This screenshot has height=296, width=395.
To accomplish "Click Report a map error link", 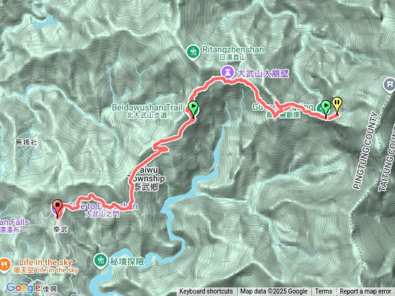I will [x=365, y=292].
